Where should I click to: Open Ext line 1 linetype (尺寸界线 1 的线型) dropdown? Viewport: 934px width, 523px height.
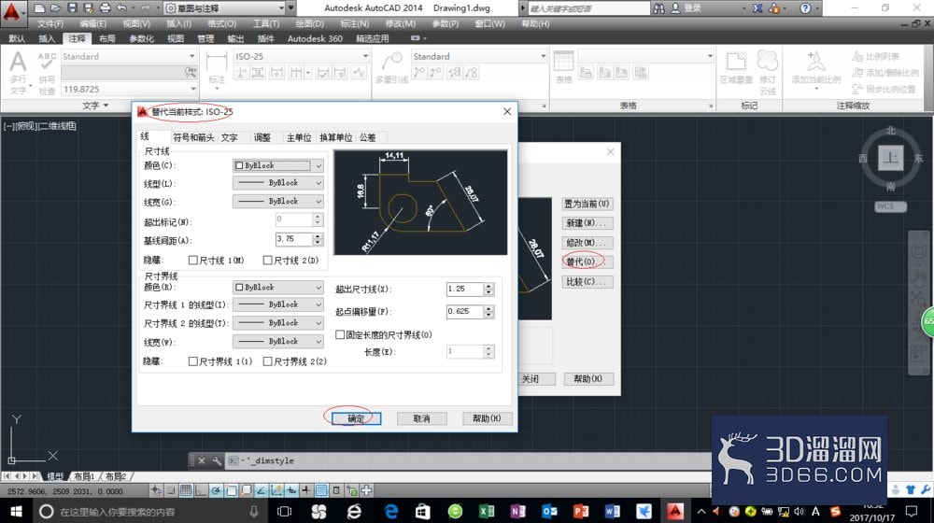click(277, 304)
